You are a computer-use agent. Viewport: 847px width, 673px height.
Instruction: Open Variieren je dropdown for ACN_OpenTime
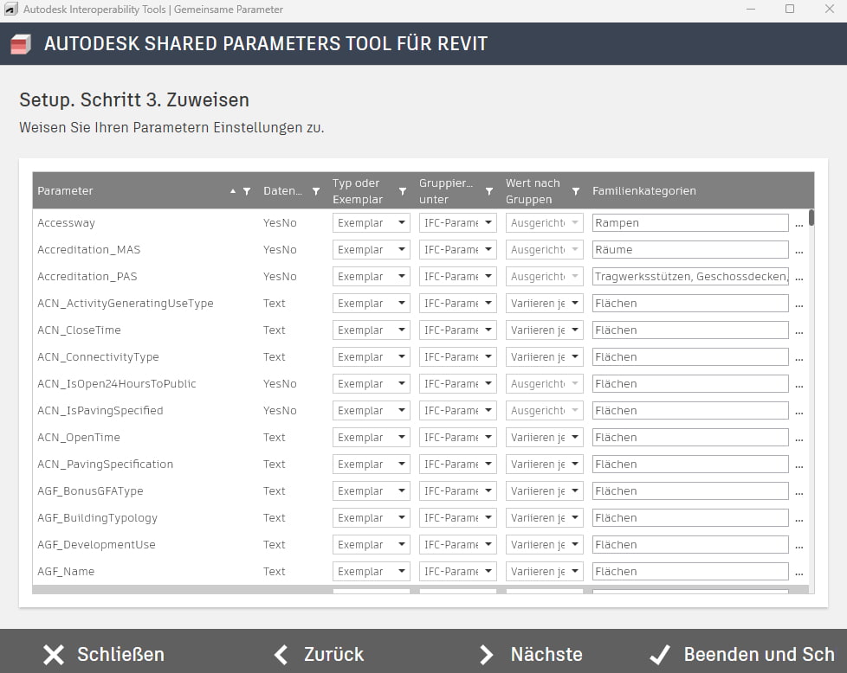545,438
